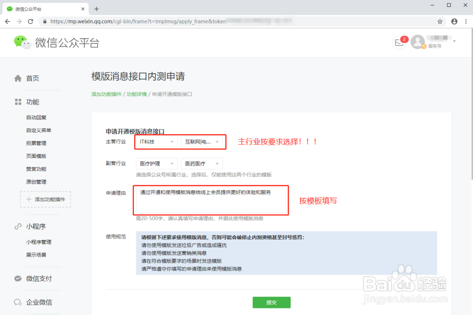Click the 小程序 section heading

tap(35, 226)
